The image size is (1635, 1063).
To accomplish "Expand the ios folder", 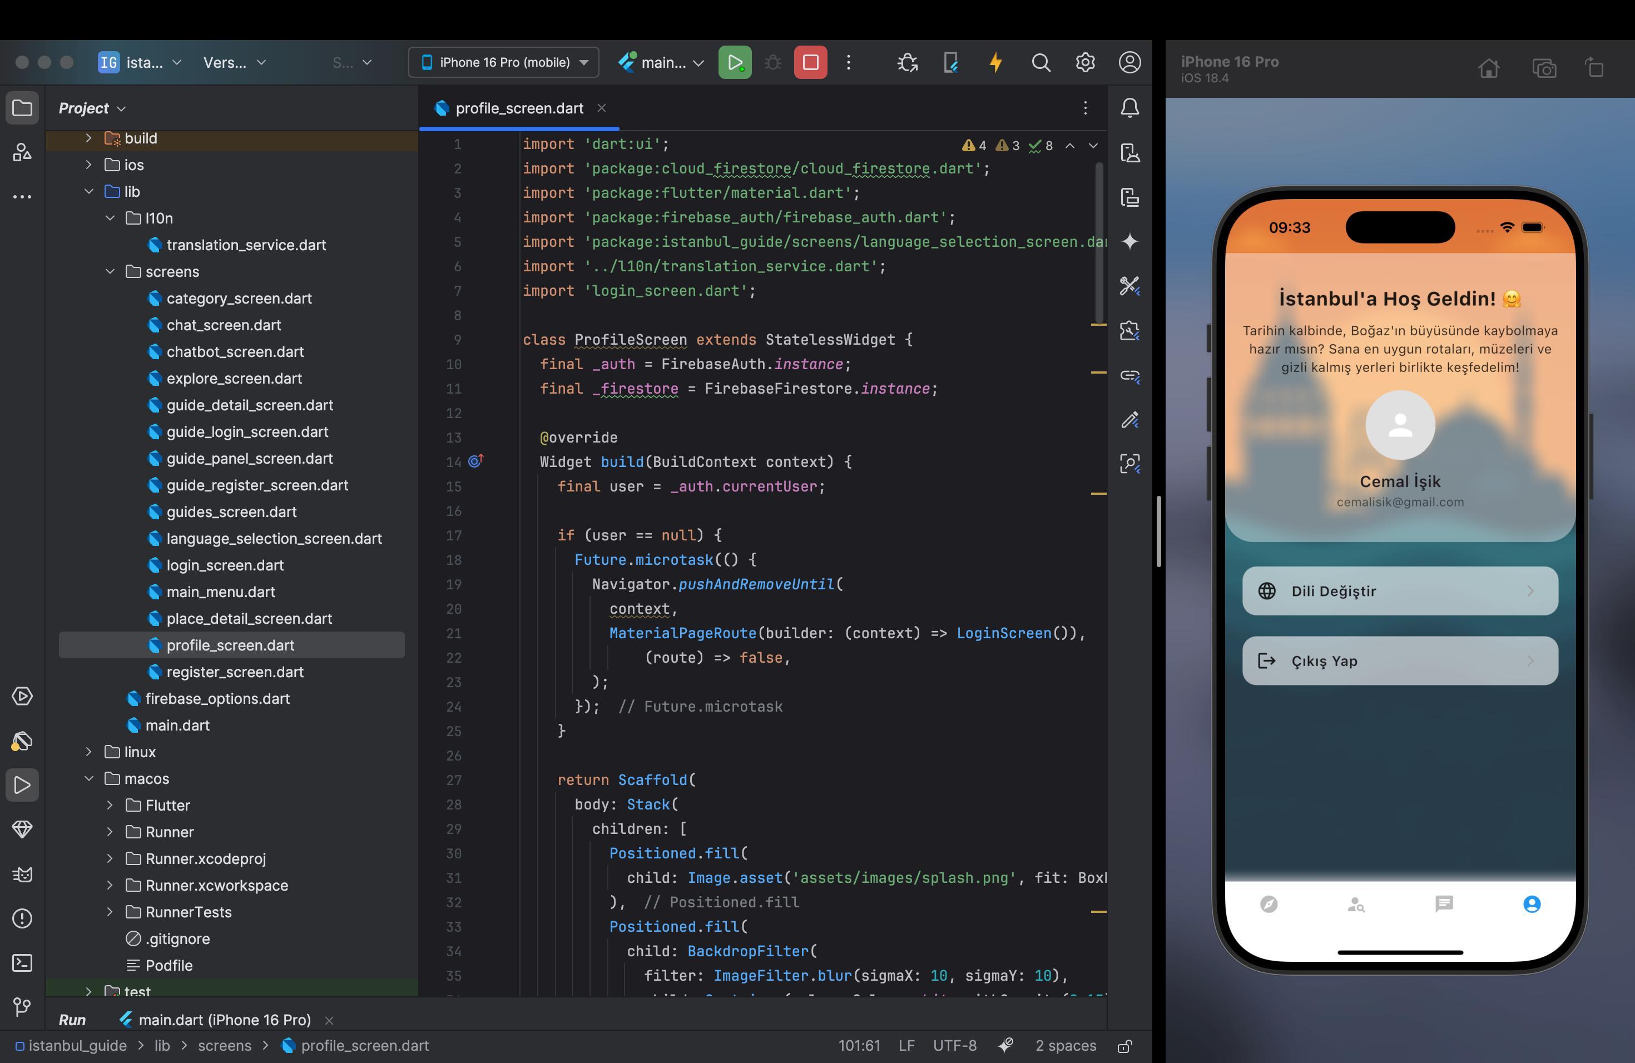I will [88, 165].
